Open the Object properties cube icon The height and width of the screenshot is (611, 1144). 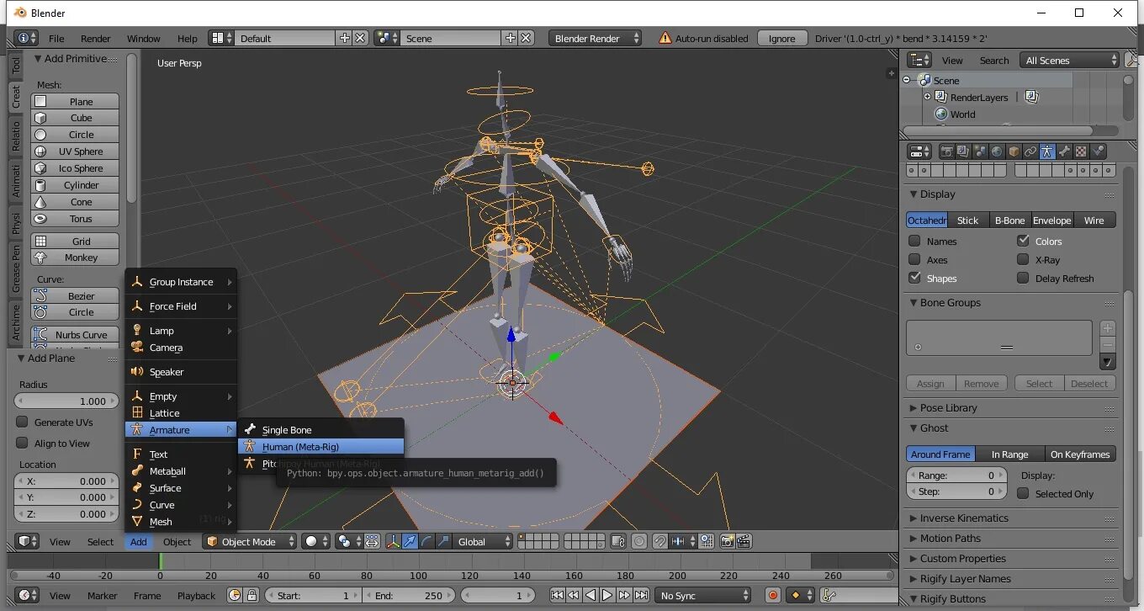click(1014, 151)
